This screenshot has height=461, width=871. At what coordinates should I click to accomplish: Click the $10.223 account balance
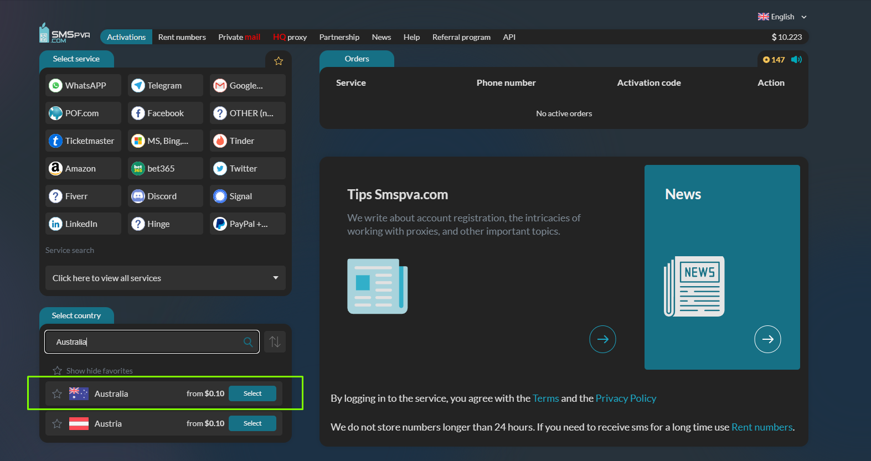point(787,37)
